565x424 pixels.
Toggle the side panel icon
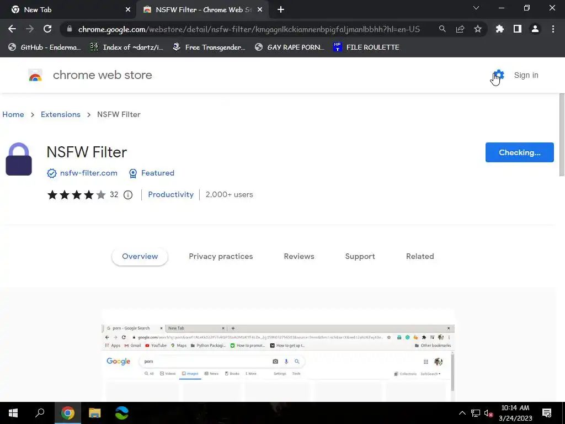[517, 29]
